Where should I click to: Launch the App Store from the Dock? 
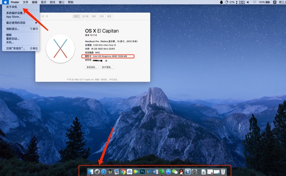click(x=168, y=172)
